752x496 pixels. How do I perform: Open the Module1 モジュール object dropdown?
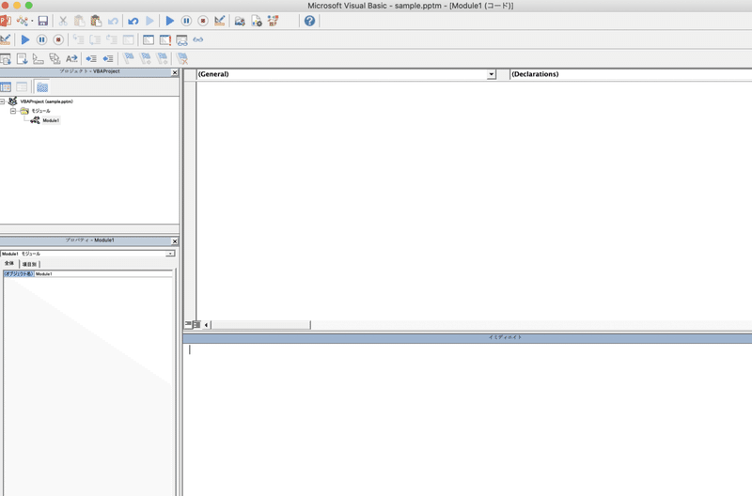170,254
